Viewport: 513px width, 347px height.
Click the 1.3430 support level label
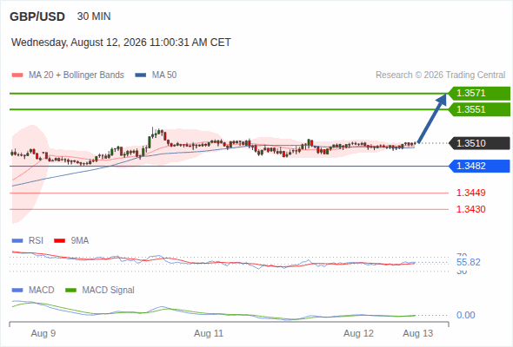tap(470, 209)
